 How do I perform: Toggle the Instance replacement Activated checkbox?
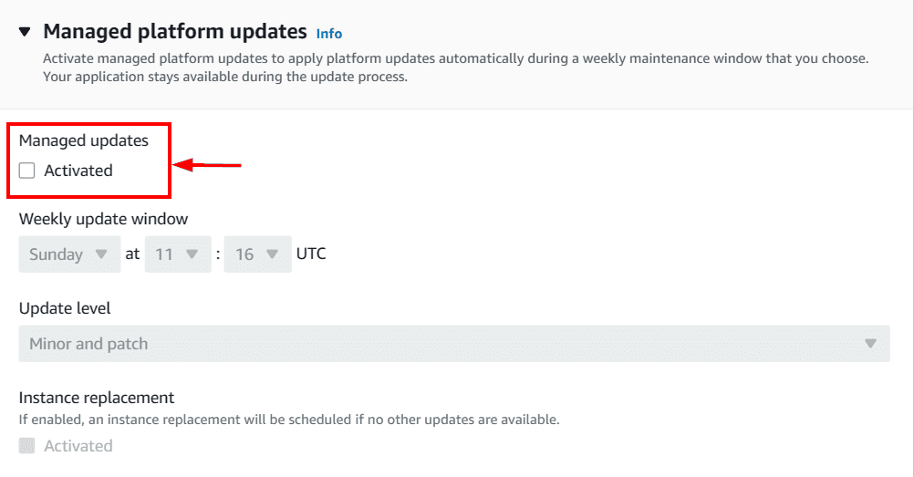27,446
